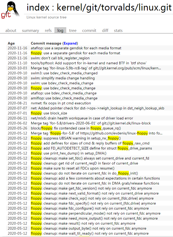Select the log tab
This screenshot has height=237, width=173.
tap(60, 31)
